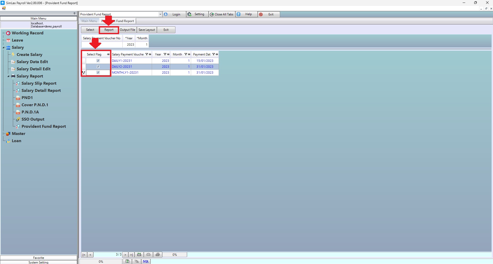Expand the Master tree node

tap(4, 134)
